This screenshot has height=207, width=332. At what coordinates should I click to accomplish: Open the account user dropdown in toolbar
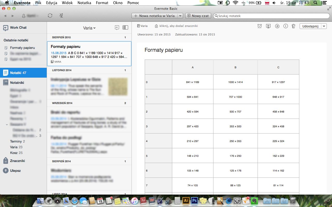pos(30,16)
